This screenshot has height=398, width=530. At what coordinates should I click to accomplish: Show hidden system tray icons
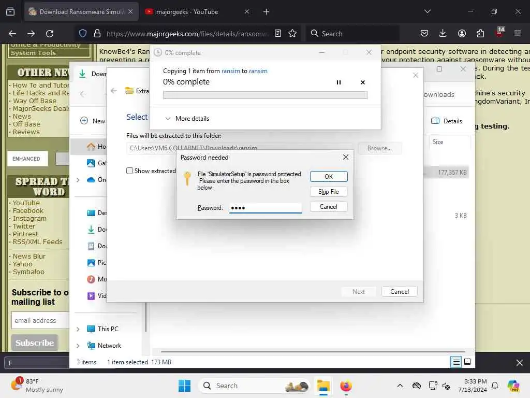point(400,386)
